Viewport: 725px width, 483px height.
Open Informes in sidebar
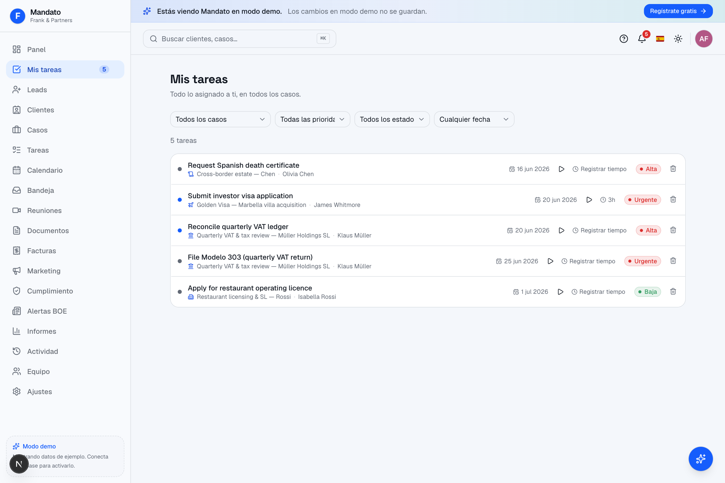pos(65,331)
